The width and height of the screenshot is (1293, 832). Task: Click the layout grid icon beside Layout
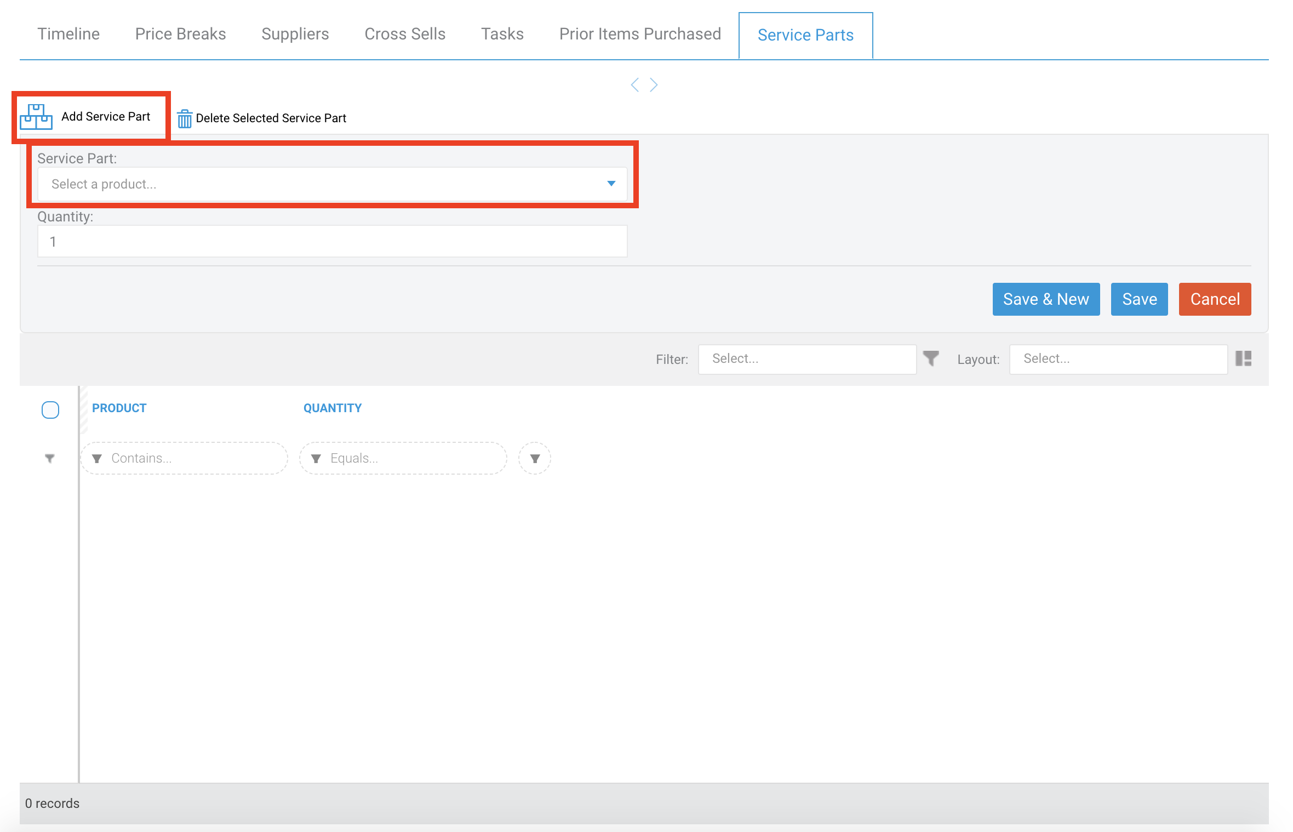[1244, 358]
